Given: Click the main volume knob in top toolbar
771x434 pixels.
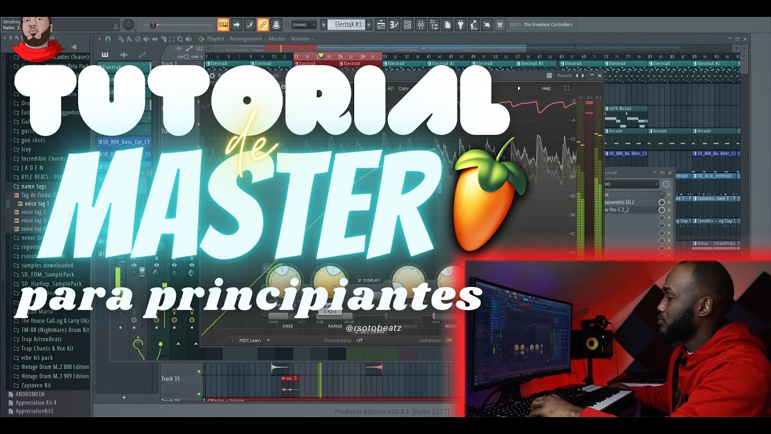Looking at the screenshot, I should click(128, 25).
